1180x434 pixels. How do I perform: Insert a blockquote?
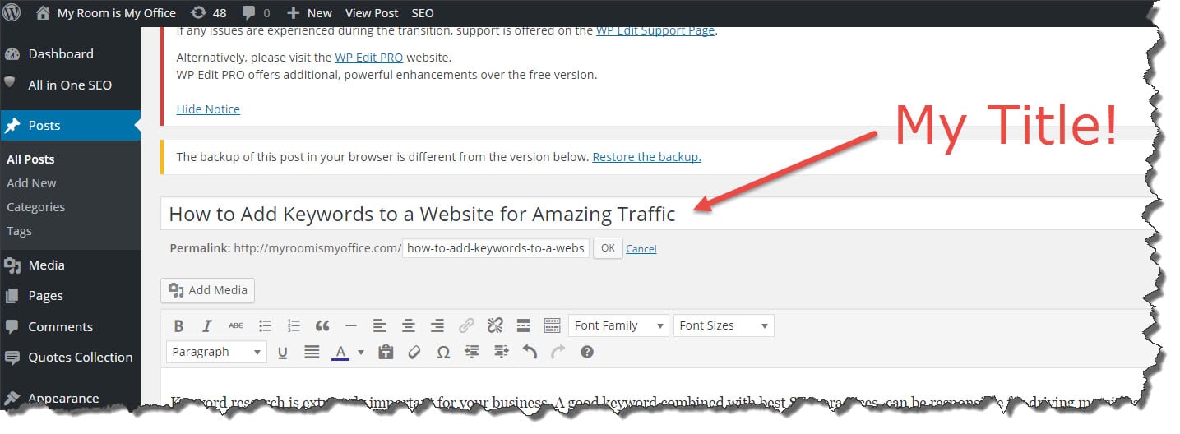click(x=322, y=325)
